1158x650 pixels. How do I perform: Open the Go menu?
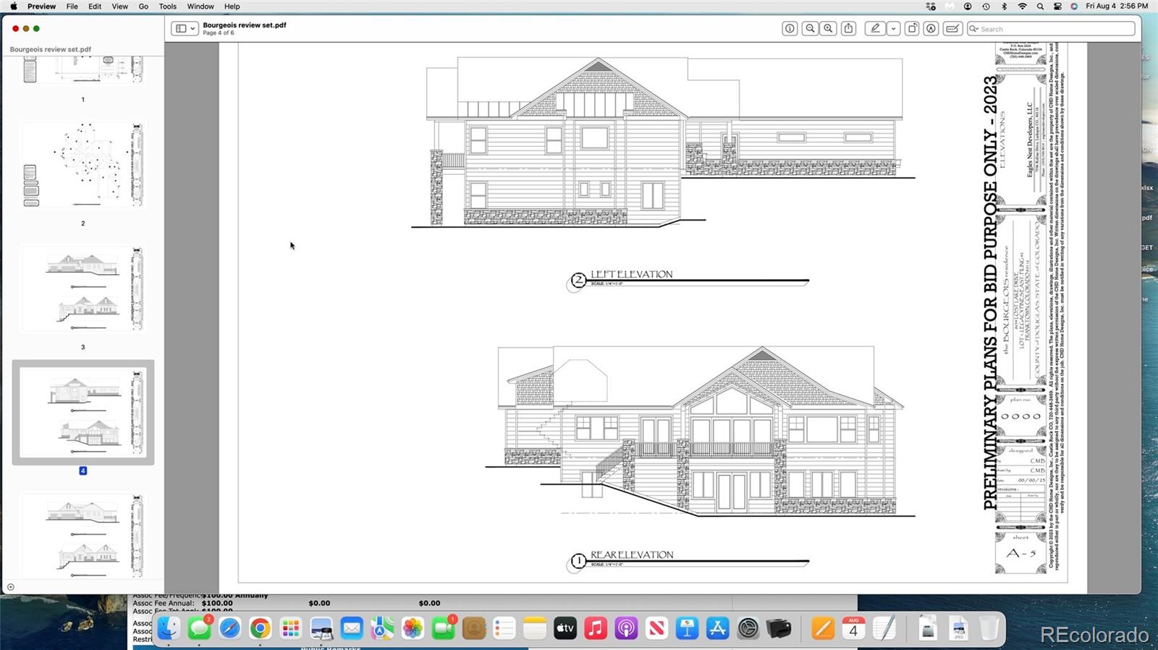(143, 7)
